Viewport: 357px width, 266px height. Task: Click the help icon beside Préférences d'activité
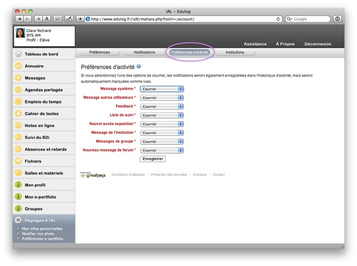(x=139, y=66)
